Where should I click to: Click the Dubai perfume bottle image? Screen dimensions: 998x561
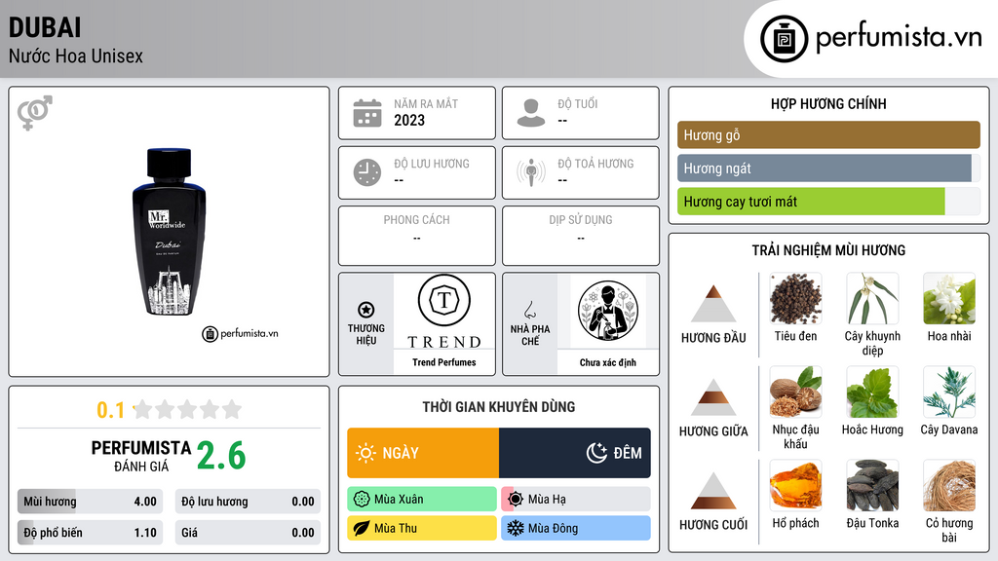coord(169,232)
